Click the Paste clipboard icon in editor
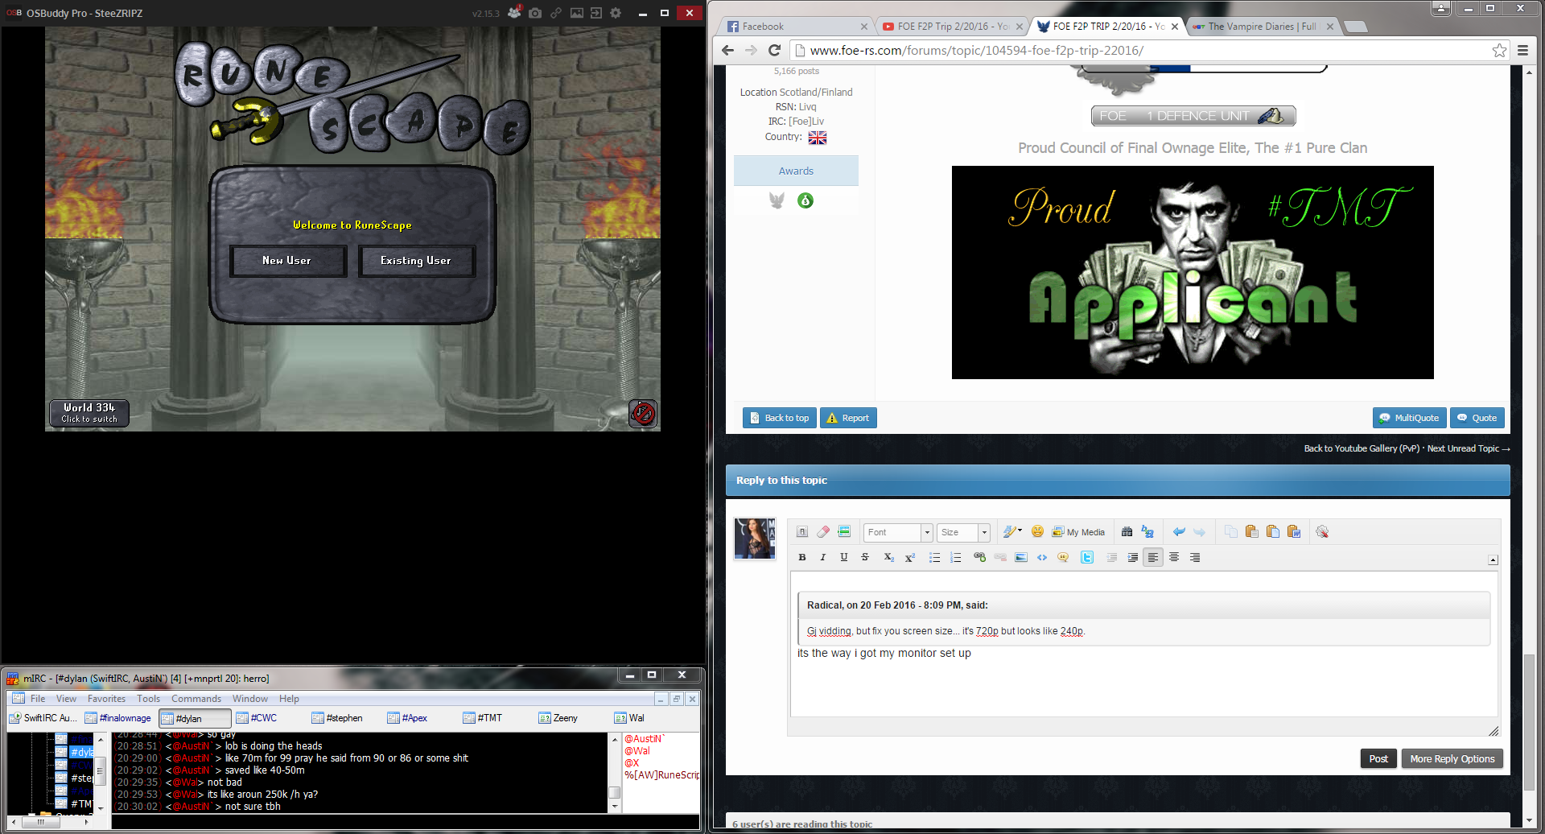The image size is (1545, 834). point(1251,531)
